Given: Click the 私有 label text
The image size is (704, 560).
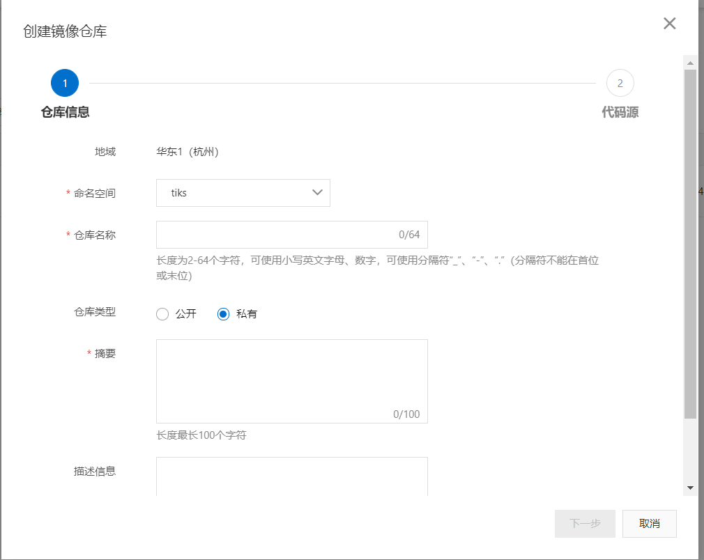Looking at the screenshot, I should pos(247,314).
